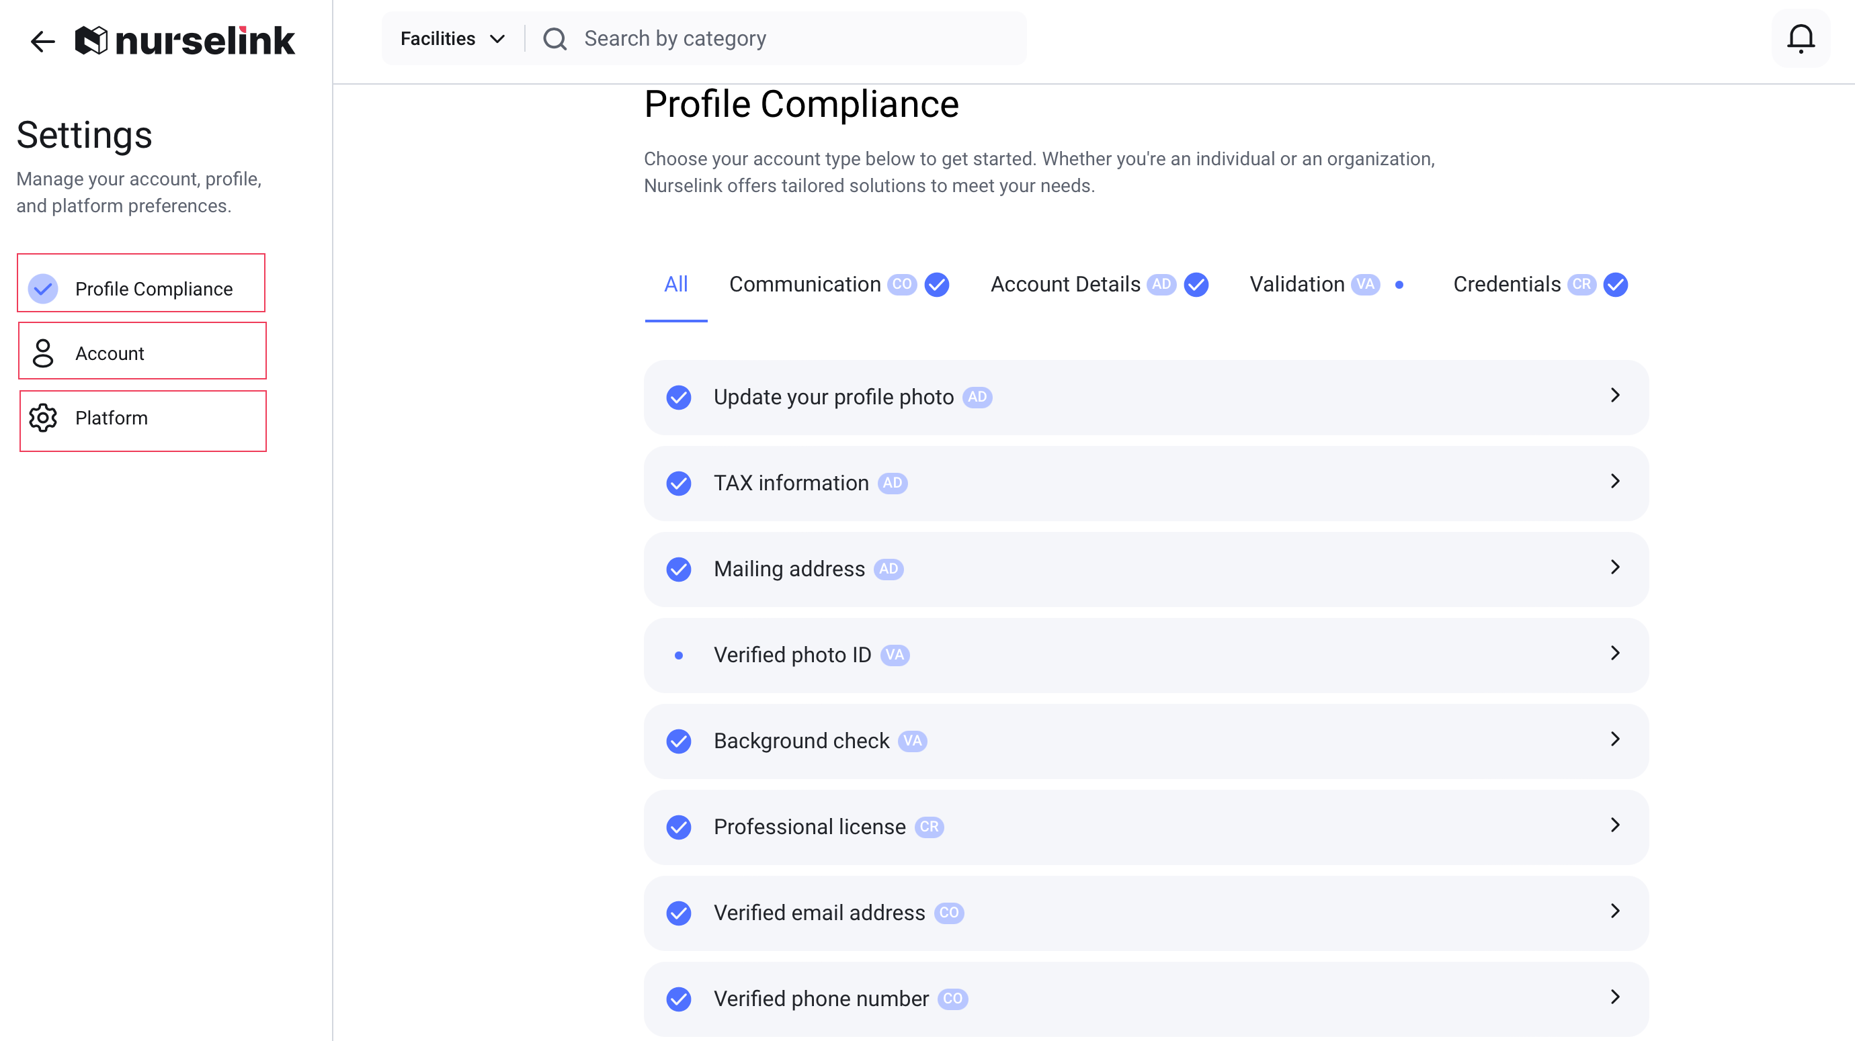Select the All tab
The height and width of the screenshot is (1041, 1855).
(675, 285)
